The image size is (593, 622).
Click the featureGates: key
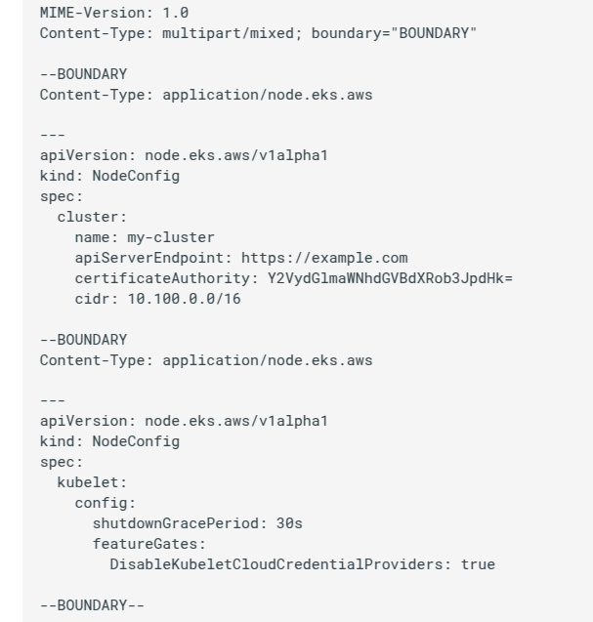[149, 544]
